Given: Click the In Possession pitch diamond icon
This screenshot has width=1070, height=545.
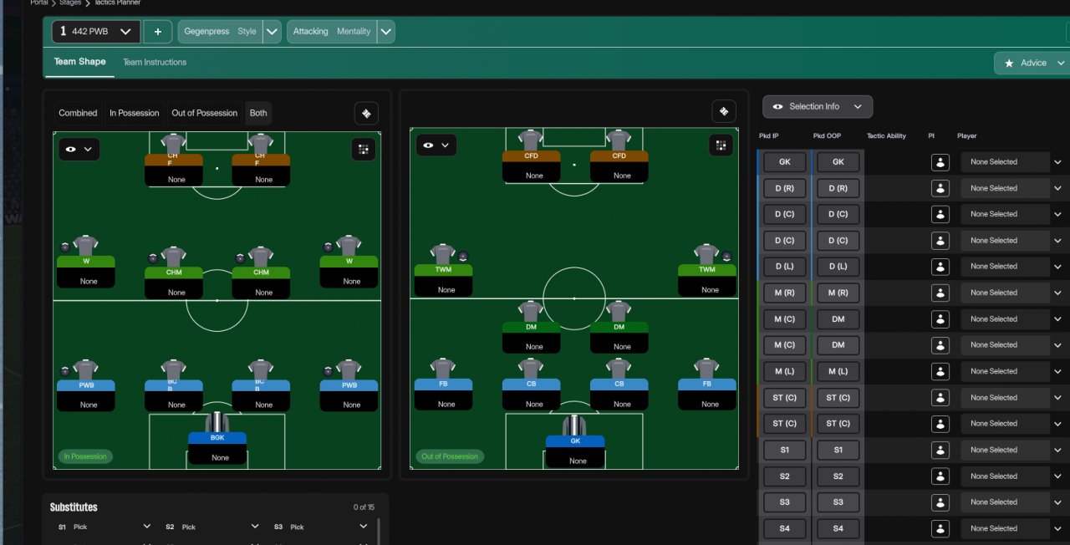Looking at the screenshot, I should click(366, 113).
